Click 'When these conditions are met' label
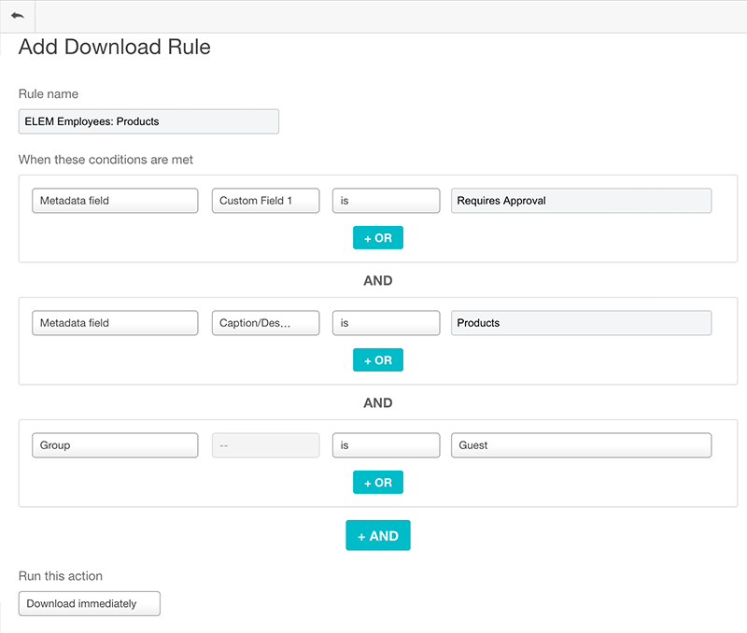Image resolution: width=747 pixels, height=633 pixels. pyautogui.click(x=106, y=160)
